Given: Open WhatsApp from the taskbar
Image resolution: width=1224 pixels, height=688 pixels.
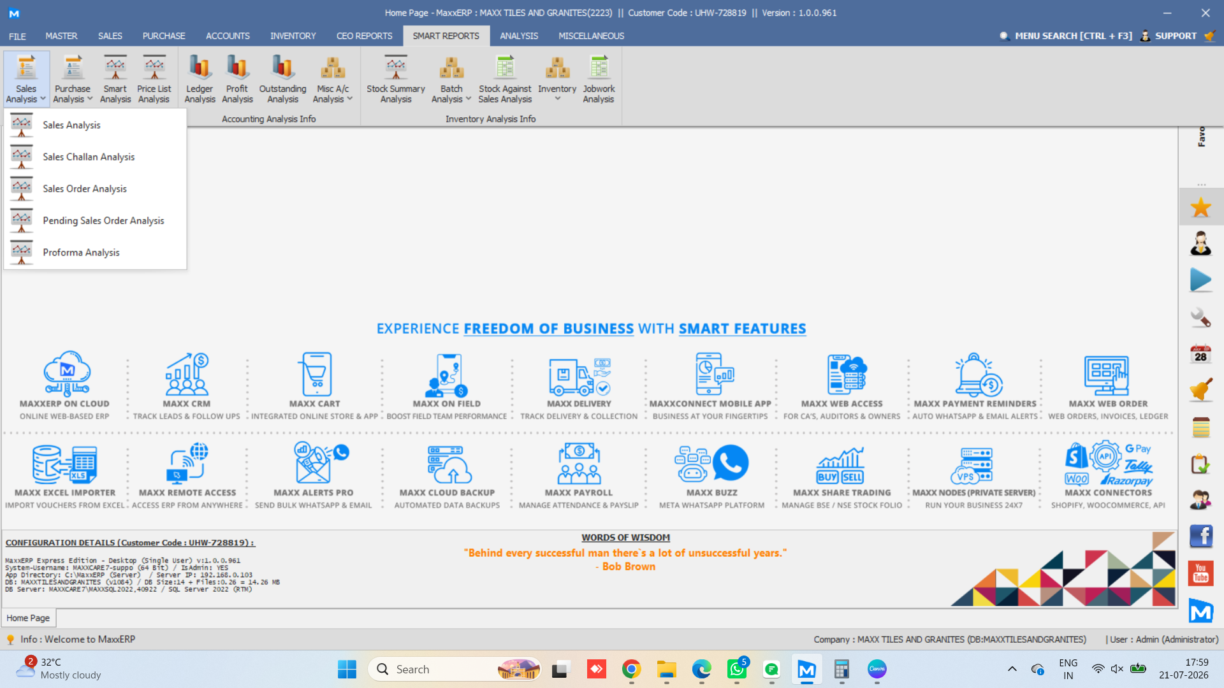Looking at the screenshot, I should [736, 670].
